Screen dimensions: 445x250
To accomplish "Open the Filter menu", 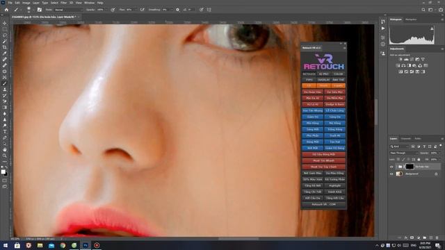I will point(63,3).
